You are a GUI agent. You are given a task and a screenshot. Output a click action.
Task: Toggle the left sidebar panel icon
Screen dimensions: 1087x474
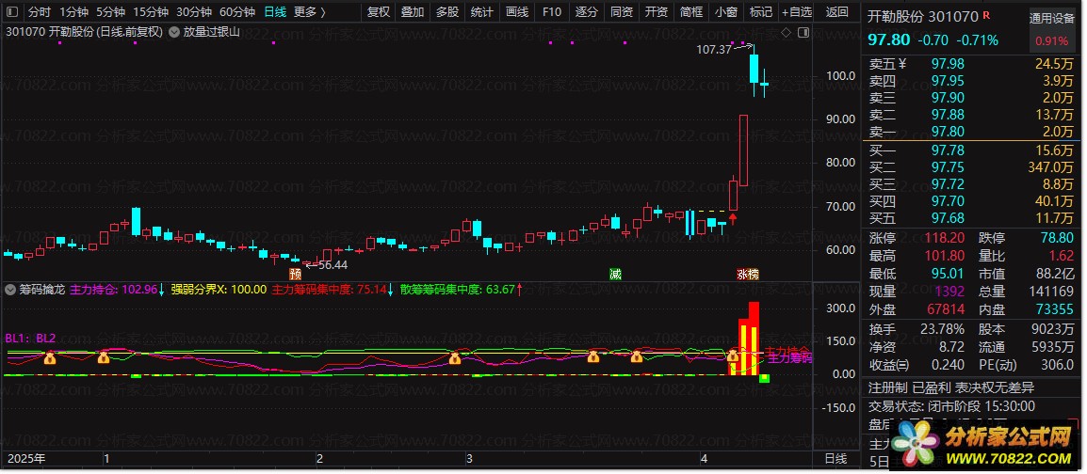click(x=11, y=12)
